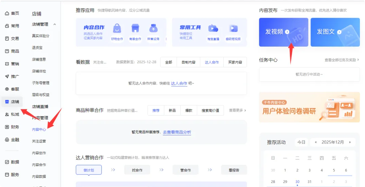Open 退货宝 in shop submenu

click(x=37, y=48)
